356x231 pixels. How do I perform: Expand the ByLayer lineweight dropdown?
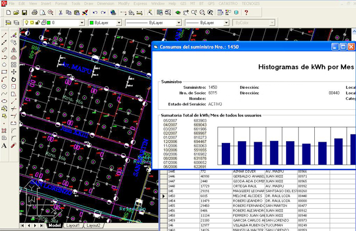click(226, 23)
